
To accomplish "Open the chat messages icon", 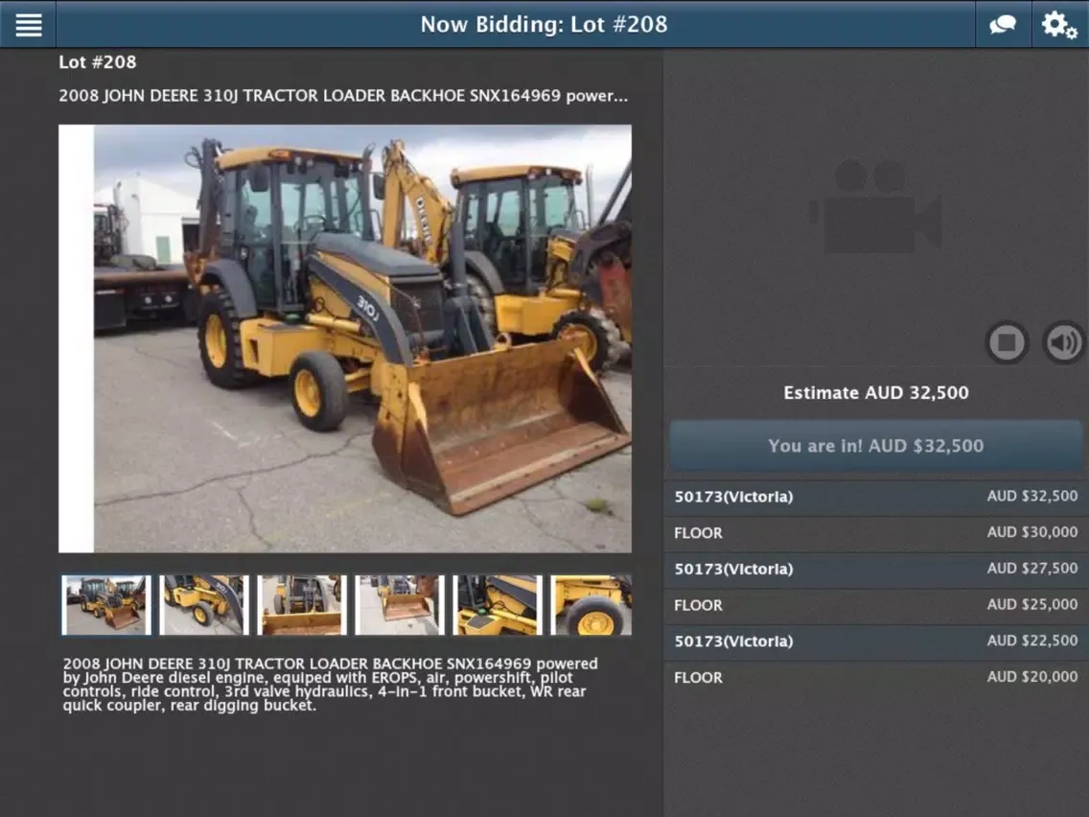I will point(1002,24).
